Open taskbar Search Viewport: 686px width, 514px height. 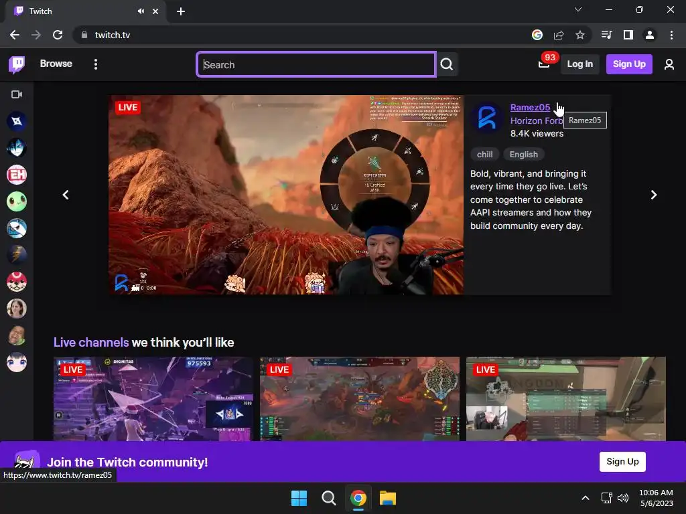tap(328, 498)
